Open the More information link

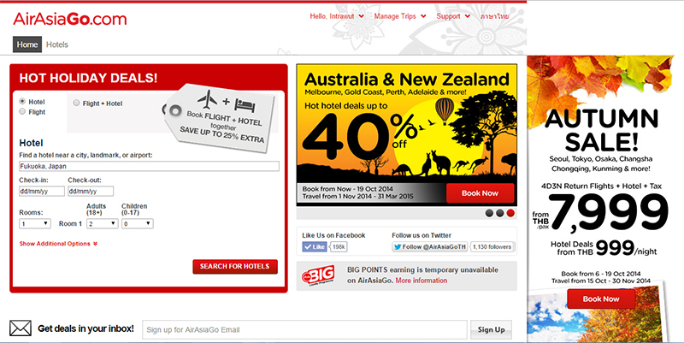coord(422,281)
